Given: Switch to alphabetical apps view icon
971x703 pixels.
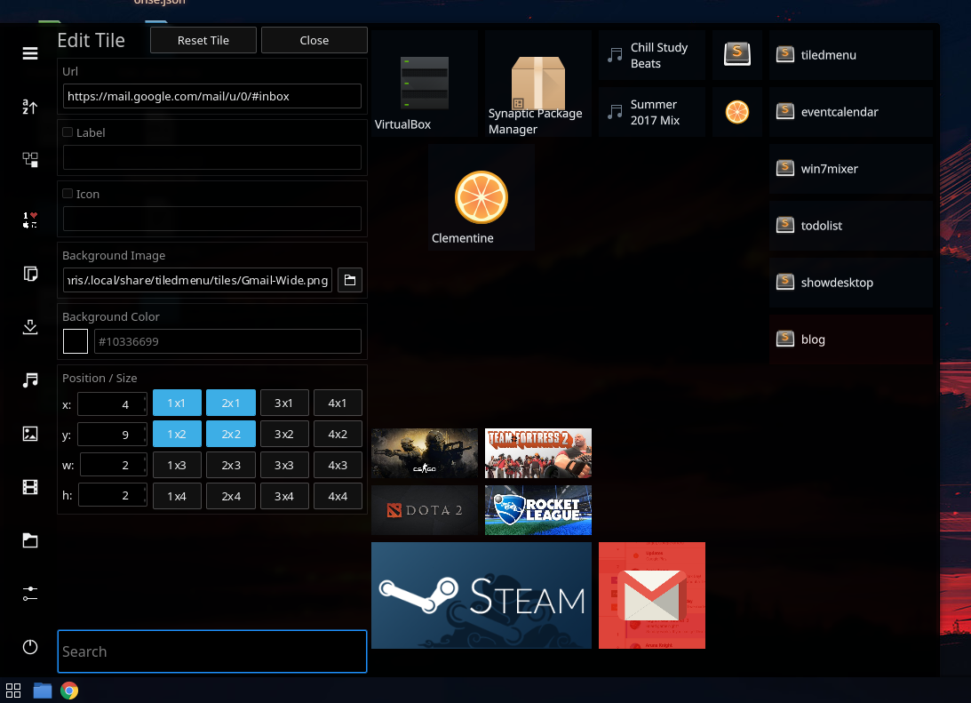Looking at the screenshot, I should tap(29, 107).
